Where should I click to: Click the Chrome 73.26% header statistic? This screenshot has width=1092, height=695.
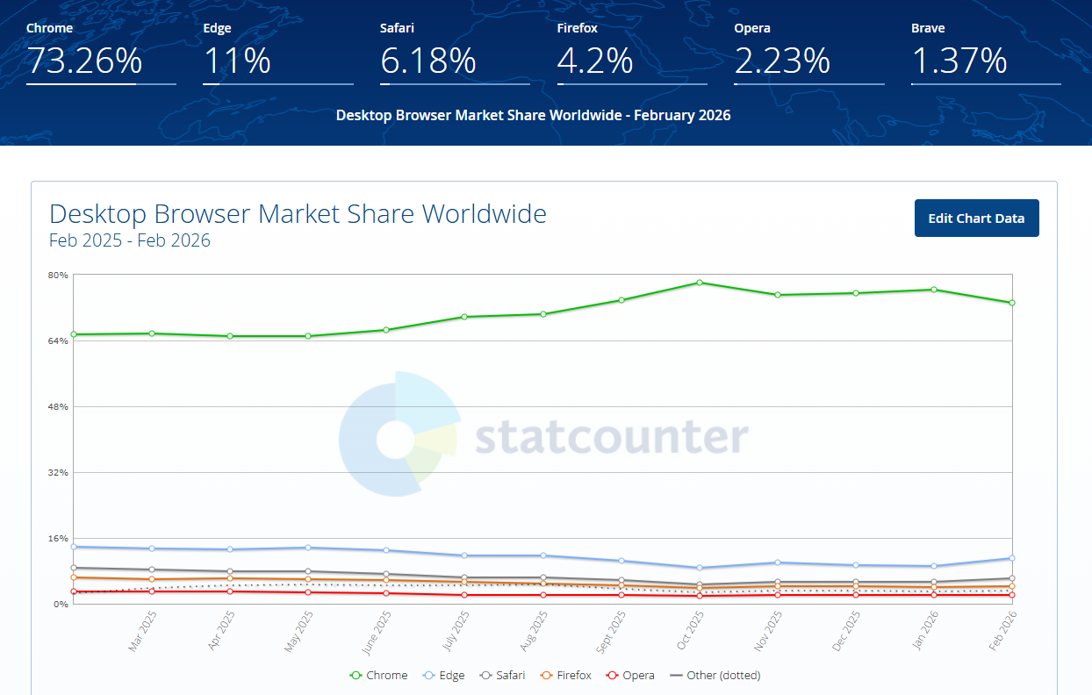84,61
